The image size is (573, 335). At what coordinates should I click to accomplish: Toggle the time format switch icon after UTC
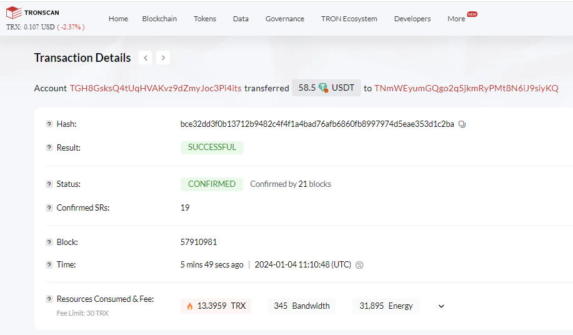[x=359, y=265]
